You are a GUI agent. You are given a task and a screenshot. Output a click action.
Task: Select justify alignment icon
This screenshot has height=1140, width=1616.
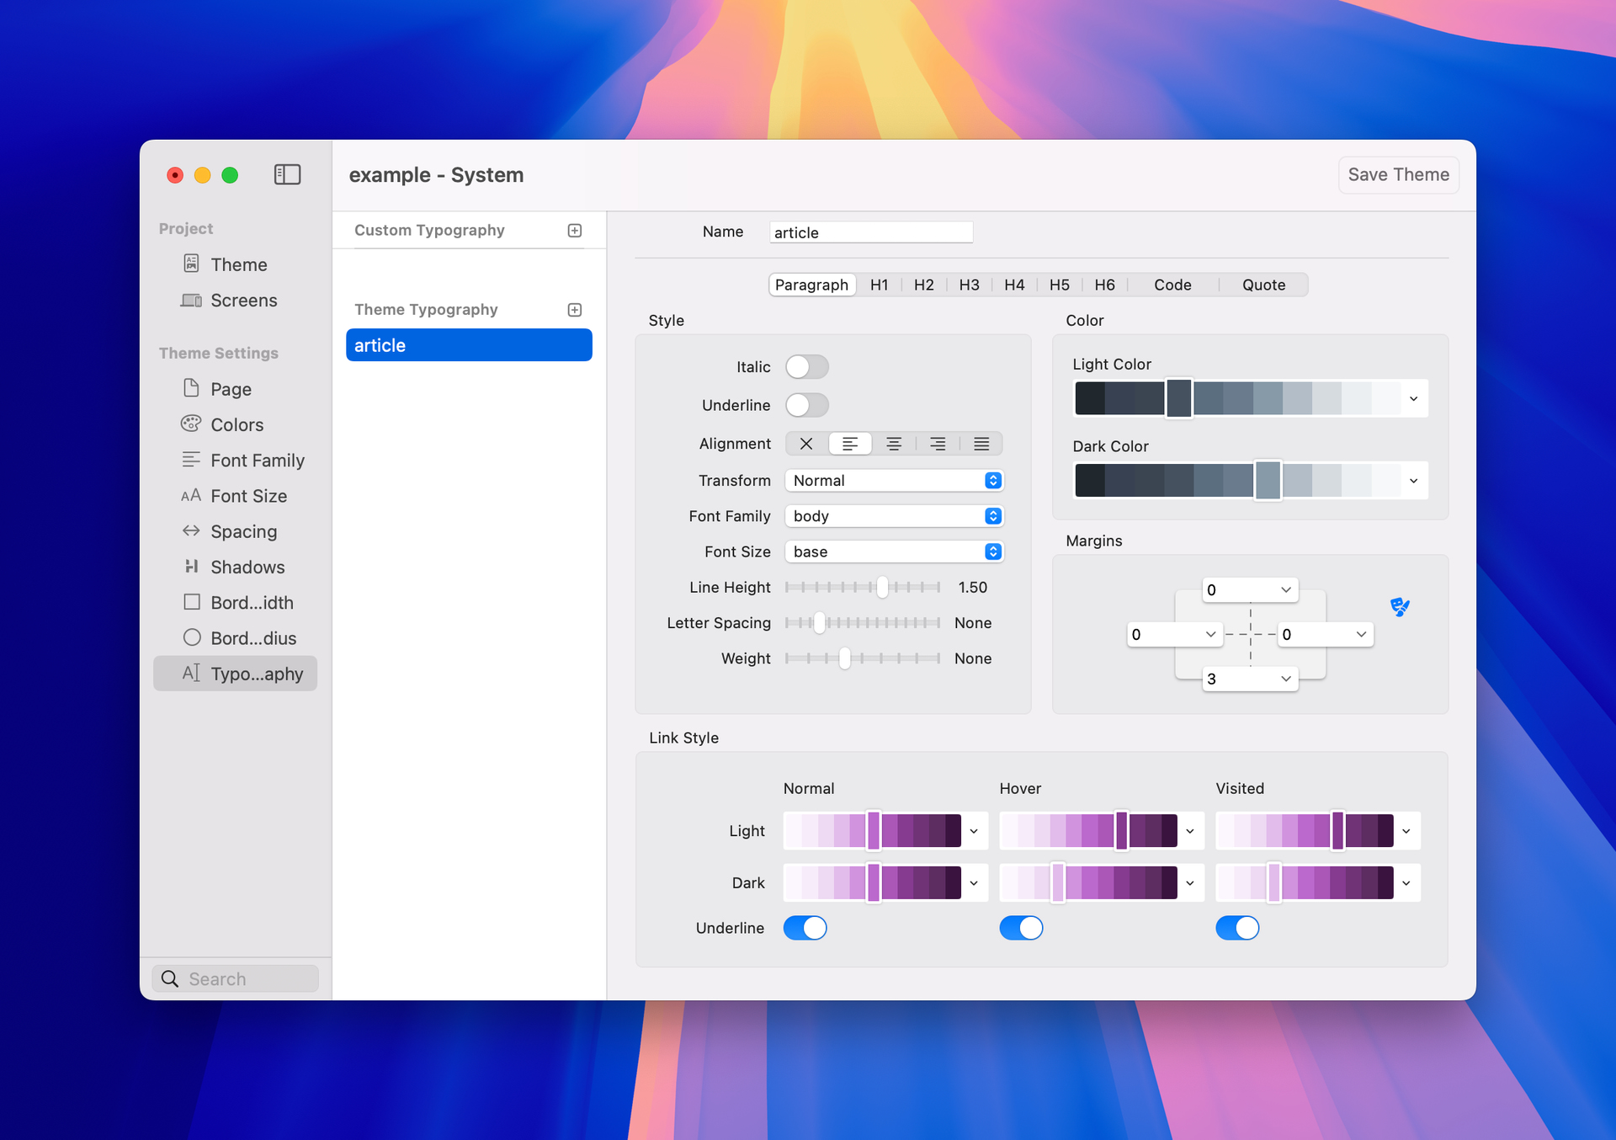tap(981, 444)
